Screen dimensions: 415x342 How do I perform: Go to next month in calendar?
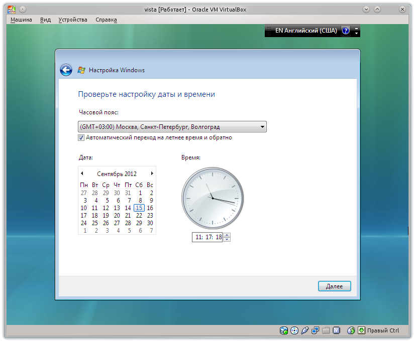[152, 174]
